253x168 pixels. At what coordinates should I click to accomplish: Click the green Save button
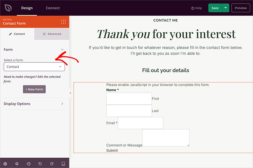[x=215, y=8]
